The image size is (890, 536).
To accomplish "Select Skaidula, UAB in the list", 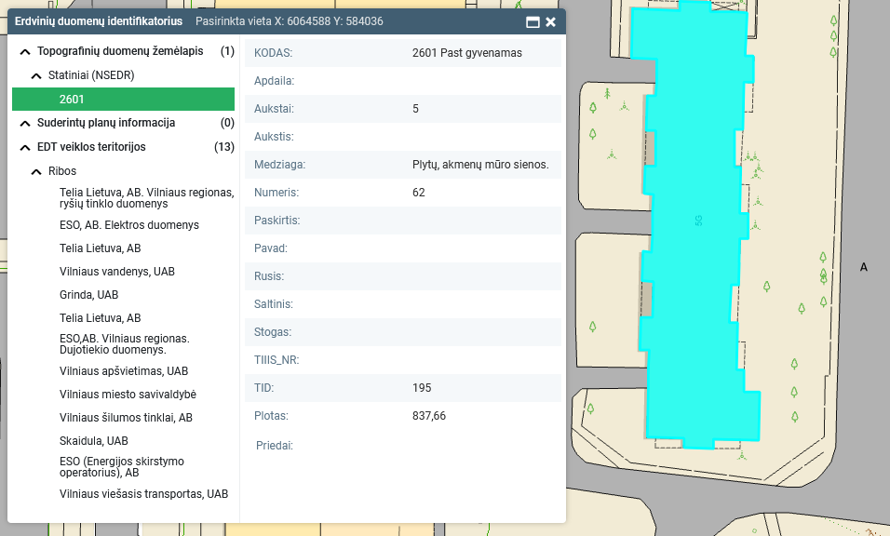I will [93, 441].
